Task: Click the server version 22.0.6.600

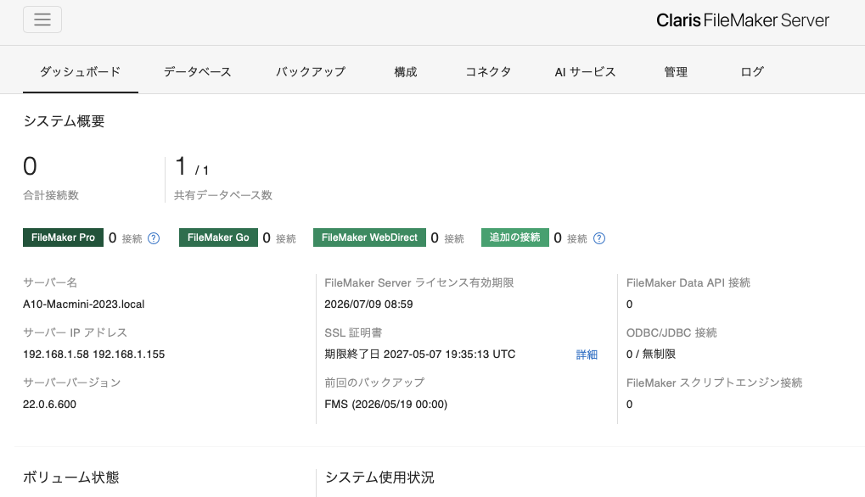Action: tap(49, 405)
